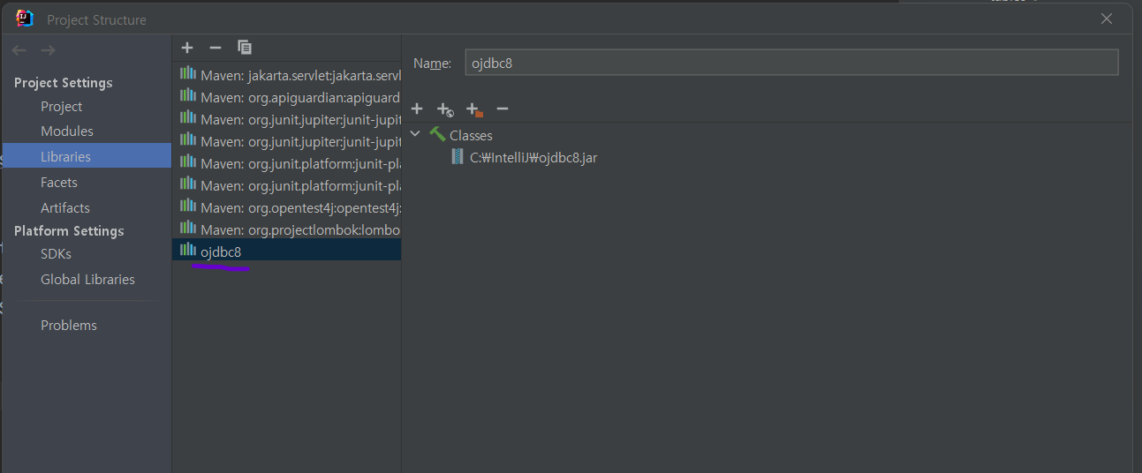Click the lombok library icon
The image size is (1142, 473).
[x=188, y=229]
